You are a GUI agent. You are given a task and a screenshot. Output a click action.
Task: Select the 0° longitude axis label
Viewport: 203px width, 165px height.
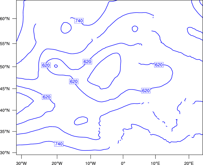point(123,163)
